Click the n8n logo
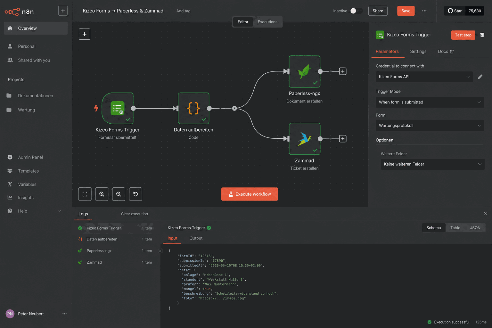Screen dimensions: 492x328 19,12
